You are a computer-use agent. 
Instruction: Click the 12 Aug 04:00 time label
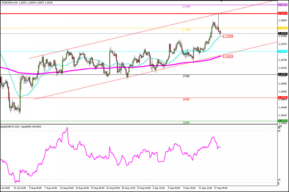[67, 188]
